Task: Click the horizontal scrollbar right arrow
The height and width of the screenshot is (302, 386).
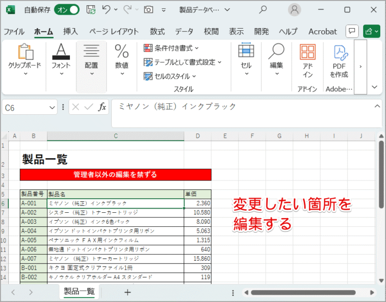Action: tap(372, 293)
